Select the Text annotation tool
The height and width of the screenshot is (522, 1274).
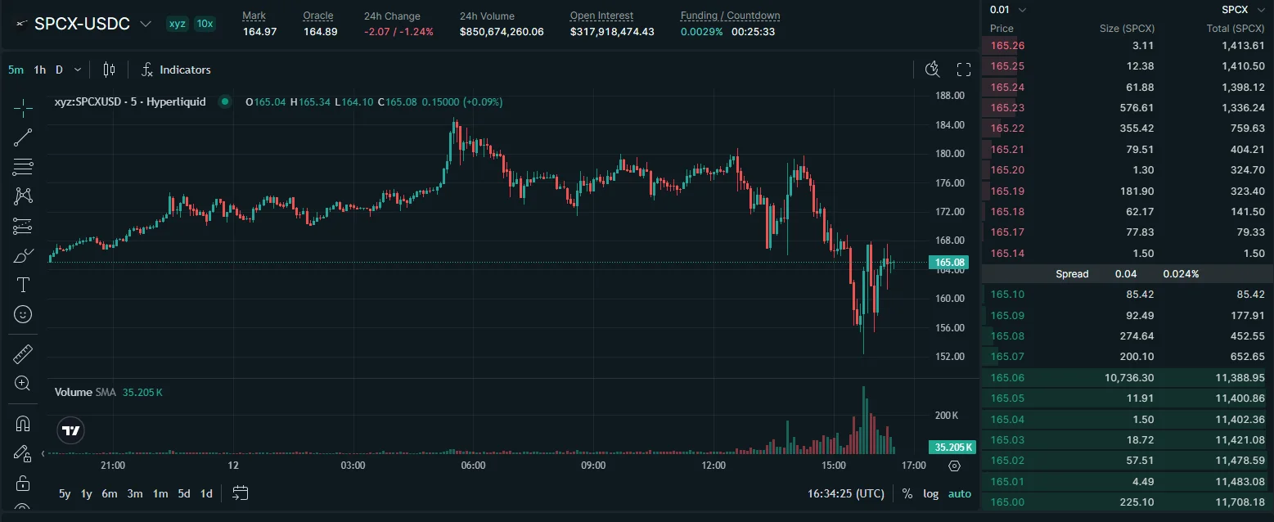[x=23, y=285]
